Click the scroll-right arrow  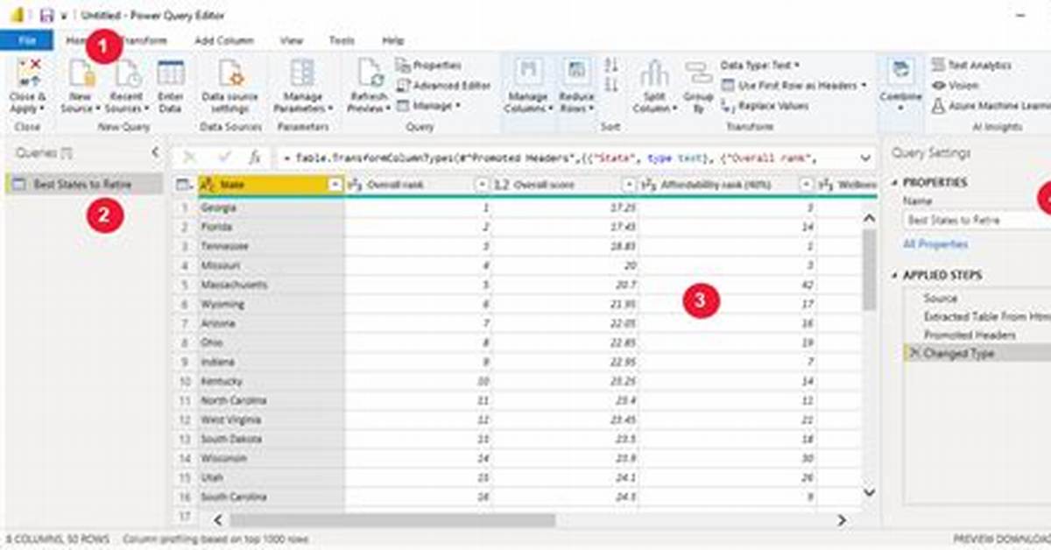pos(841,520)
